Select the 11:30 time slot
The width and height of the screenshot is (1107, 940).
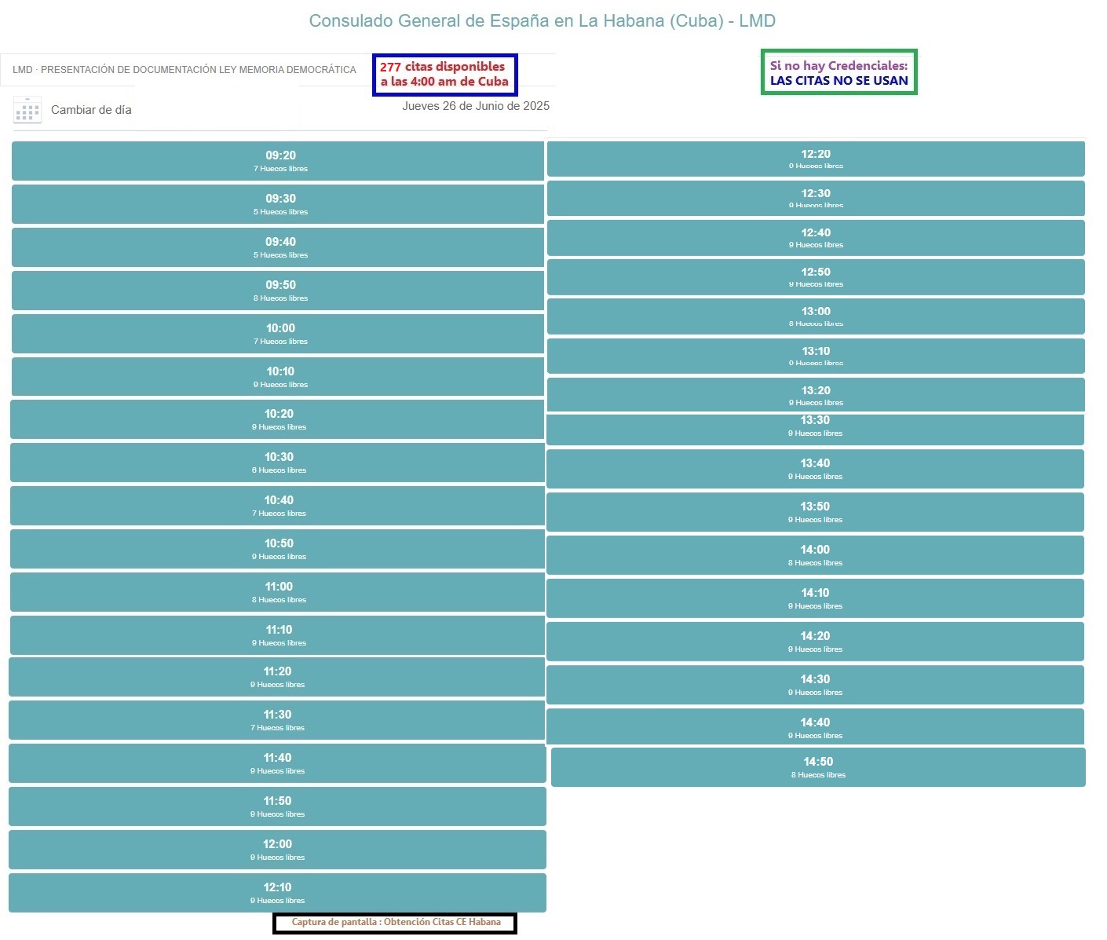point(276,720)
